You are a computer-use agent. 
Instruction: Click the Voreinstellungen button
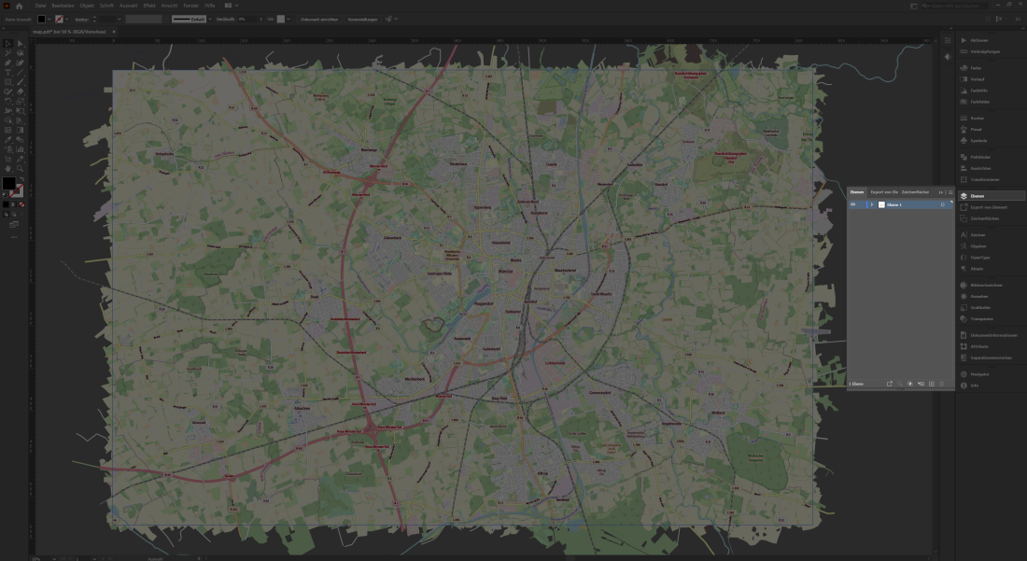(x=364, y=19)
